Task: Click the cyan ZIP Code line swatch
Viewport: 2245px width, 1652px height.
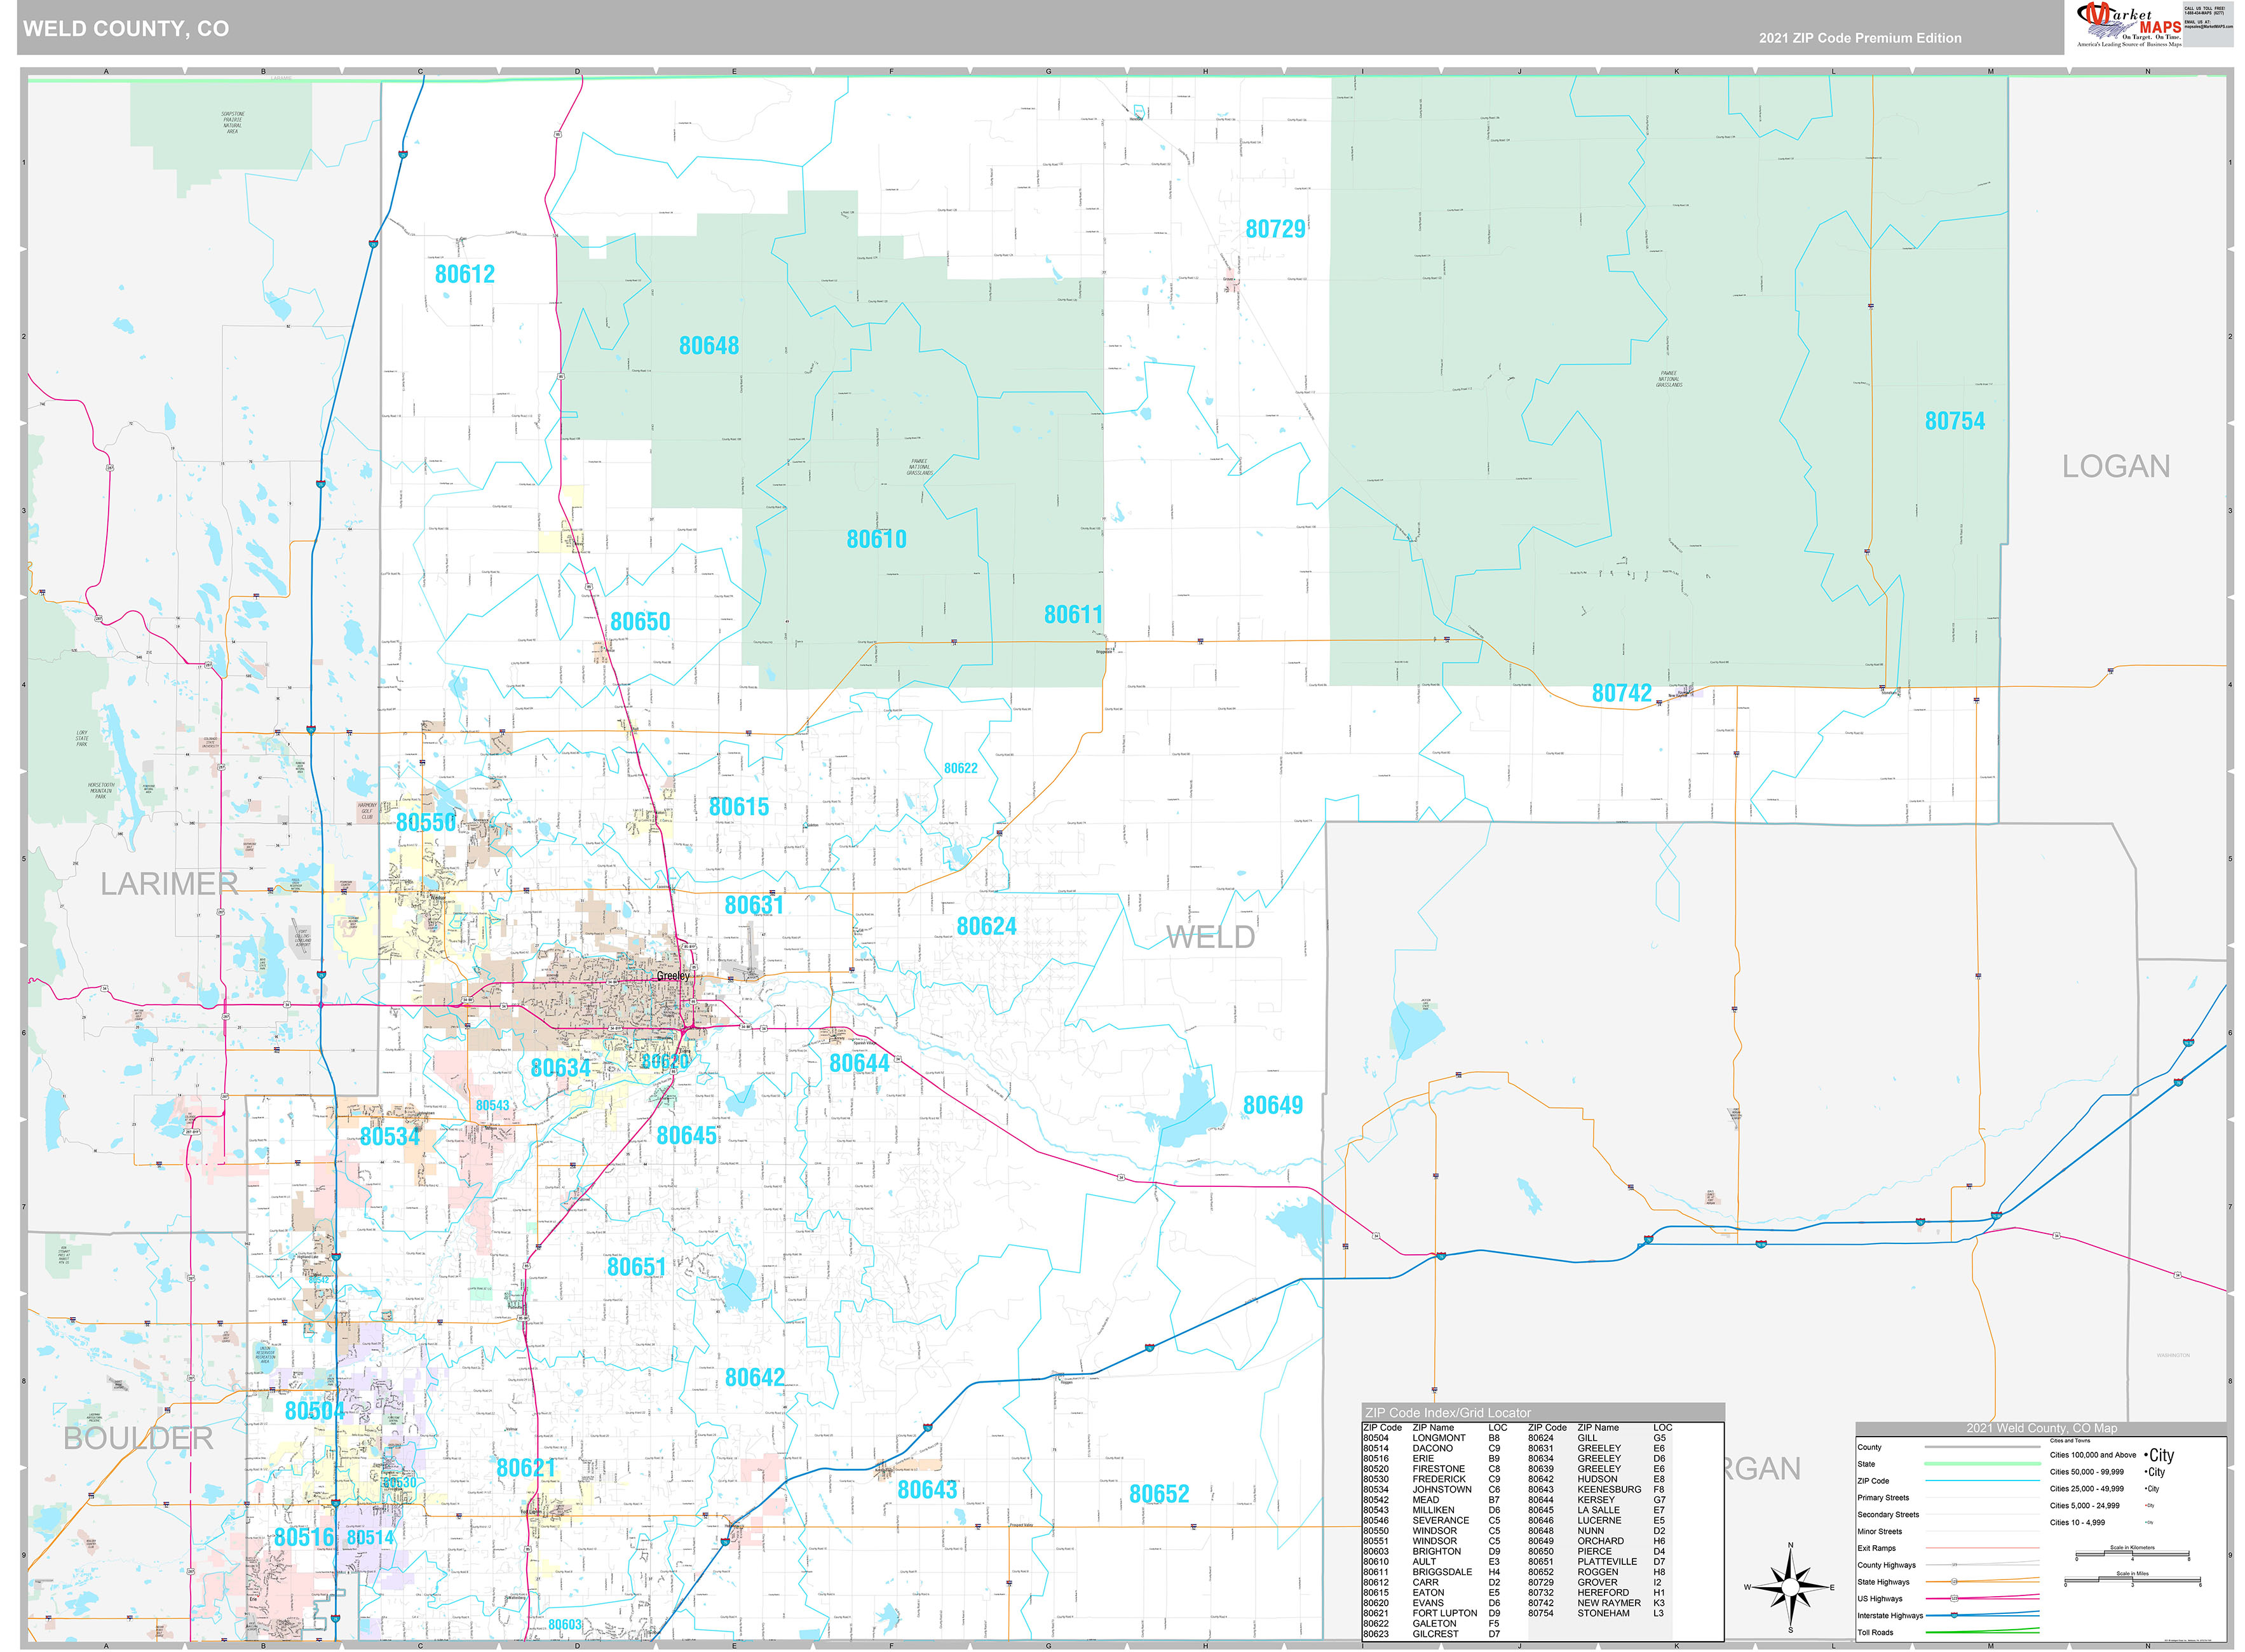Action: (x=1982, y=1480)
